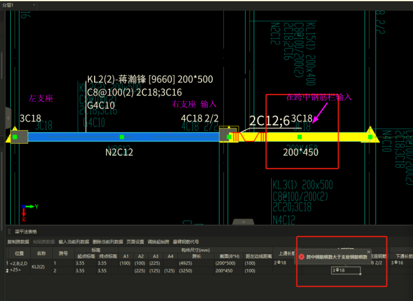Select the green midpoint grip on the blue span

[121, 137]
